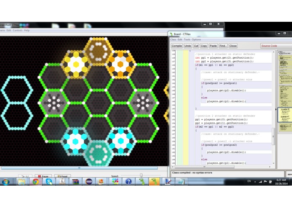
Task: Click the editor horizontal scrollbar
Action: tap(204, 167)
